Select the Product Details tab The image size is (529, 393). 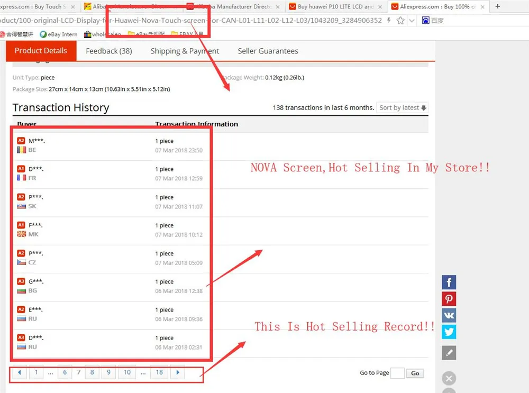[x=41, y=51]
